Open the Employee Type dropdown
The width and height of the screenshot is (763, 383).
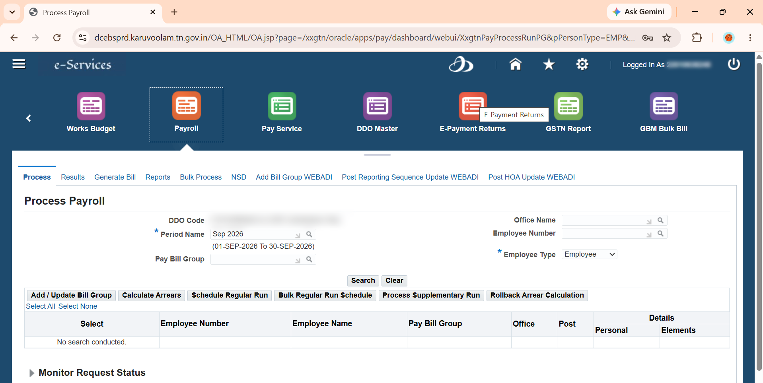589,254
